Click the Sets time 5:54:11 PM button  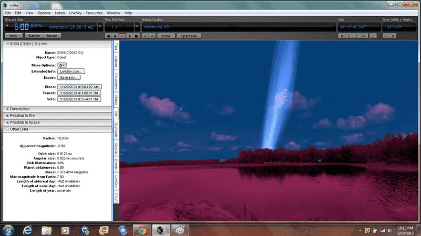point(79,99)
